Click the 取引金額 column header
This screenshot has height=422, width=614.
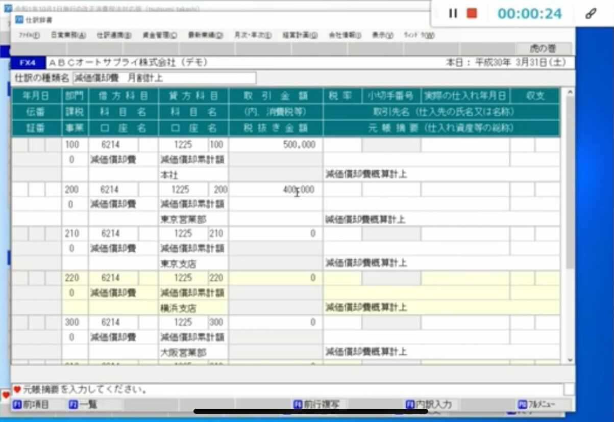(276, 96)
